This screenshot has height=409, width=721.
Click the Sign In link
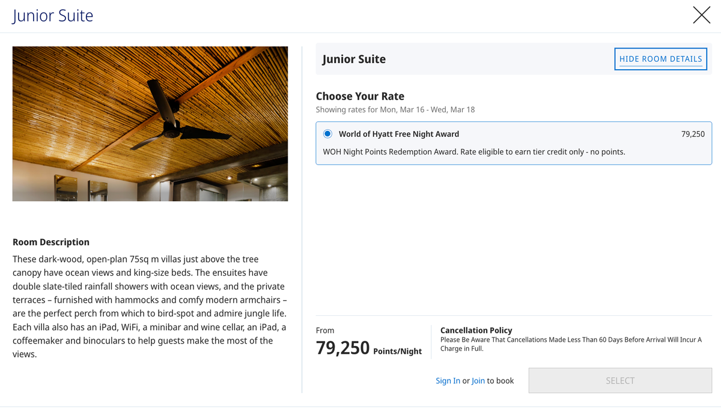coord(448,380)
